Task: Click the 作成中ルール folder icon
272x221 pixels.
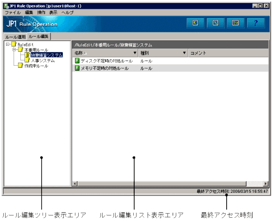Action: coord(20,66)
